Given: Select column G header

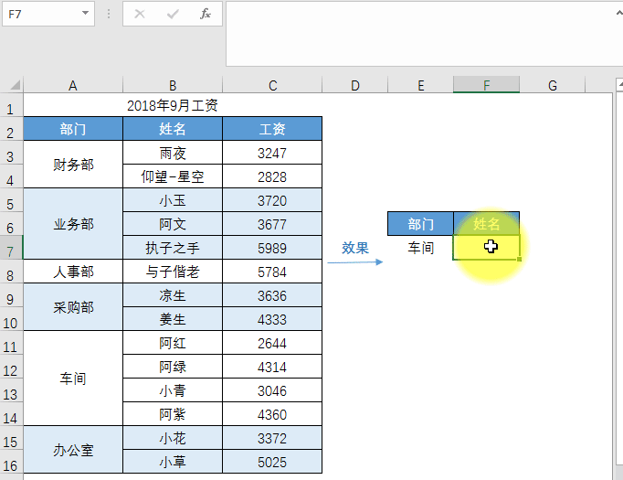Looking at the screenshot, I should (553, 85).
